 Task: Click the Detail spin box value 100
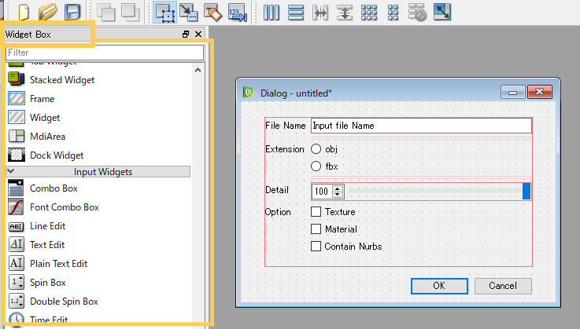coord(321,192)
